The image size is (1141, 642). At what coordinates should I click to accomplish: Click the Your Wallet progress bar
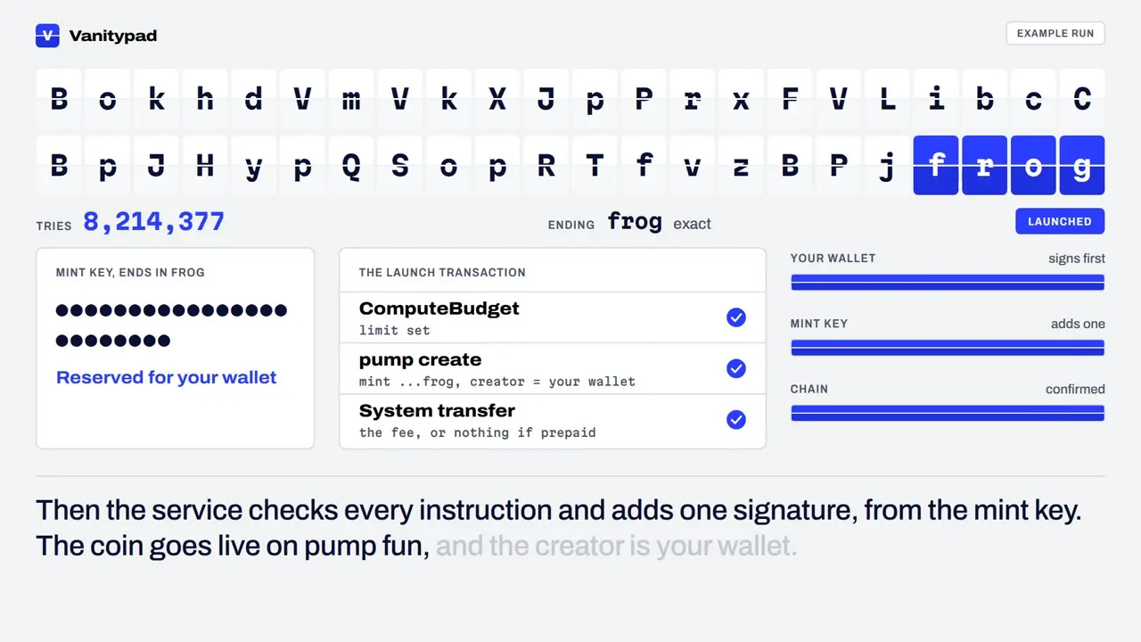[x=948, y=283]
